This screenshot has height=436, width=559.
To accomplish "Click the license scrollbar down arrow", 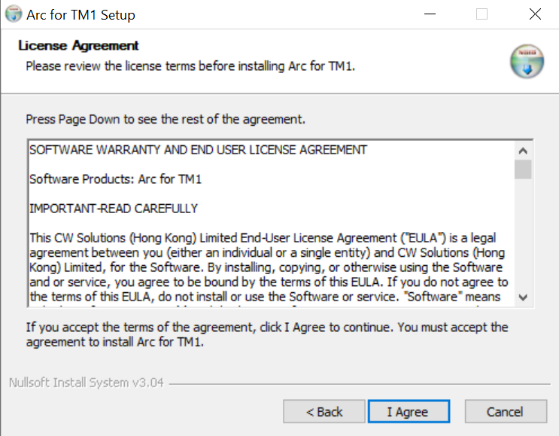I will point(524,297).
